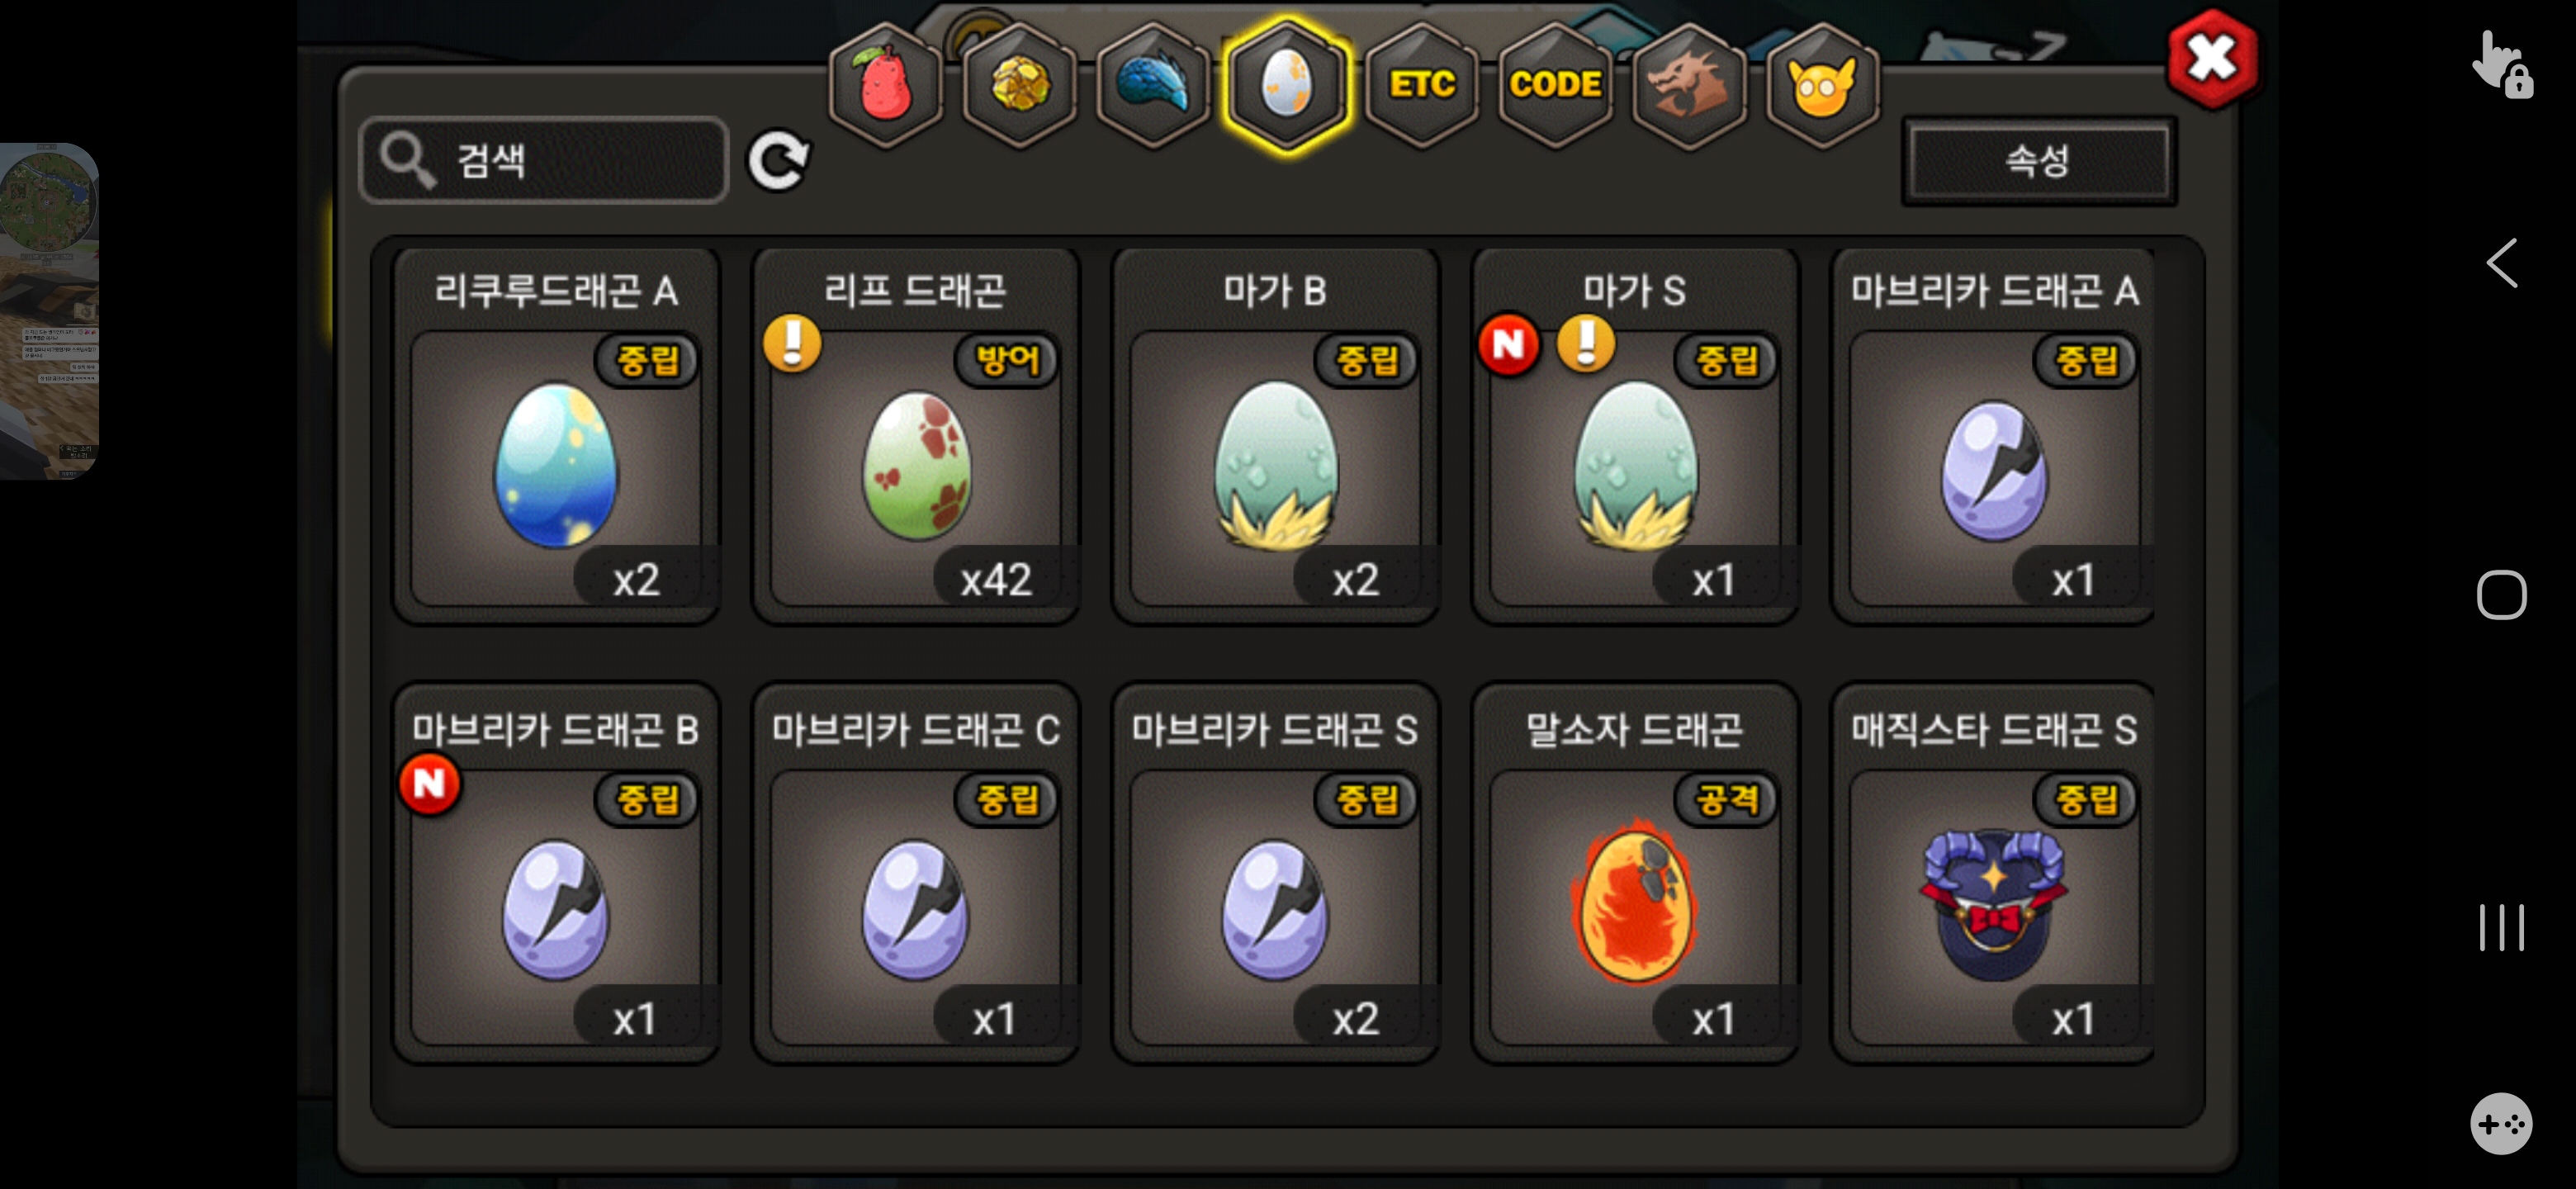Click the refresh arrow beside search
The image size is (2576, 1189).
pos(779,161)
